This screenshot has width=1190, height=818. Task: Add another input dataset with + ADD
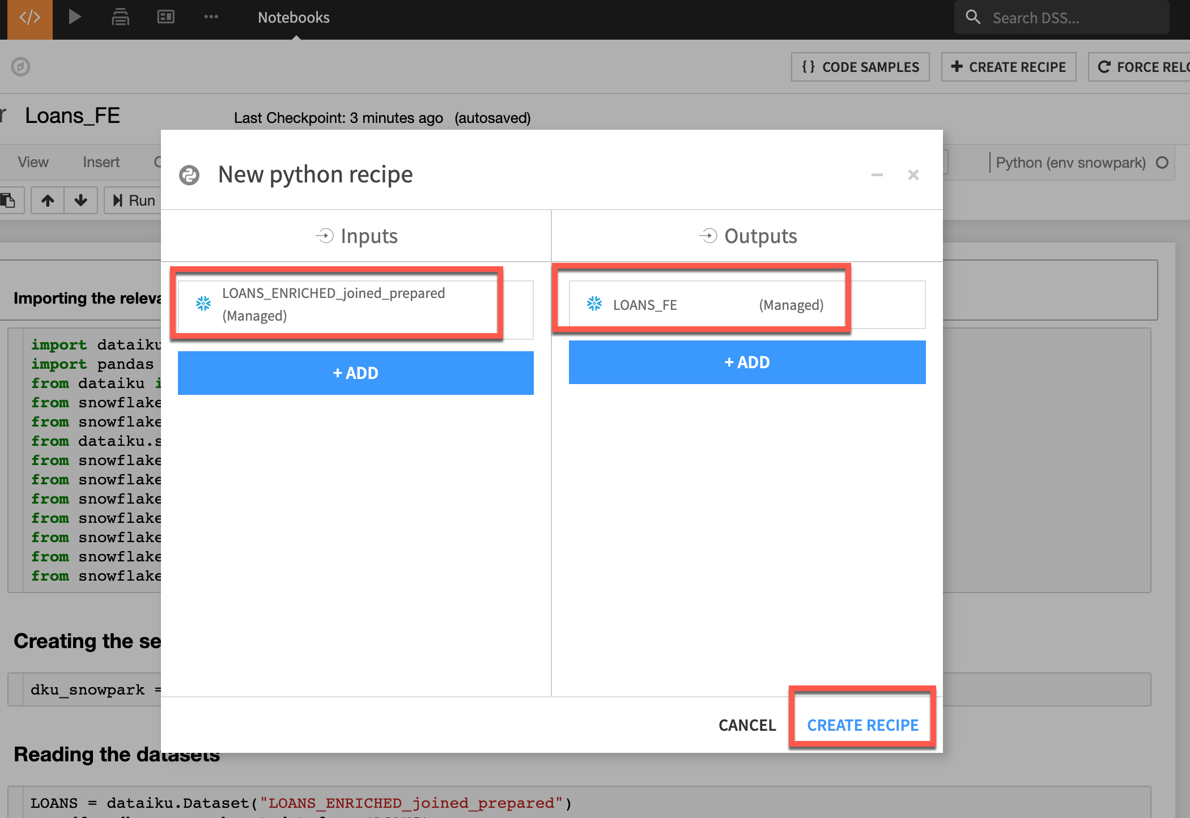[x=355, y=373]
